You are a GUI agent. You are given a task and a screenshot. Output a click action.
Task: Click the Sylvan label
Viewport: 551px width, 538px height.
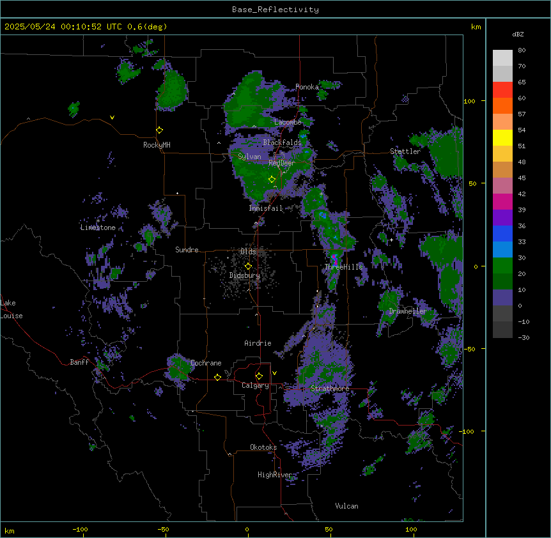point(249,157)
